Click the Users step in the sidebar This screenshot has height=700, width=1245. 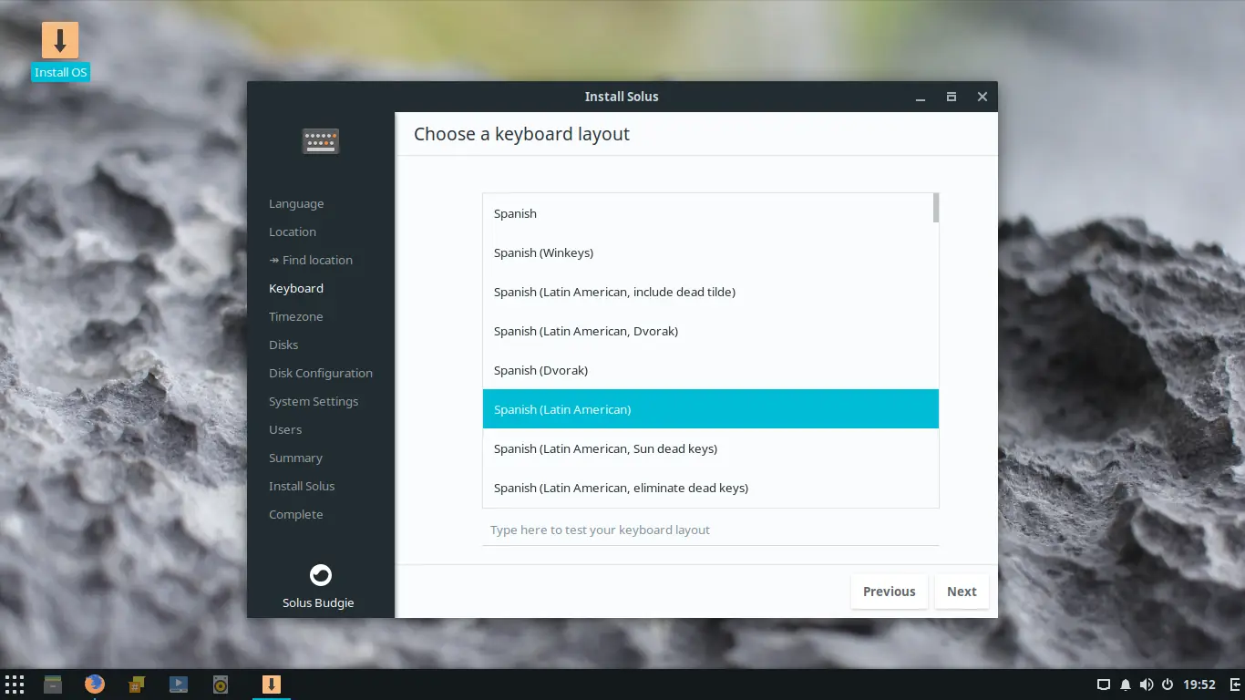[285, 430]
